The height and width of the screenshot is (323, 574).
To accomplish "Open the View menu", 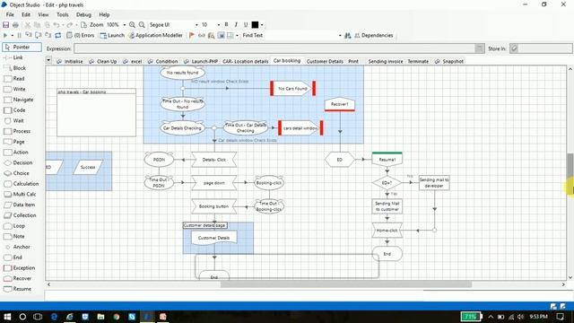I will 43,14.
